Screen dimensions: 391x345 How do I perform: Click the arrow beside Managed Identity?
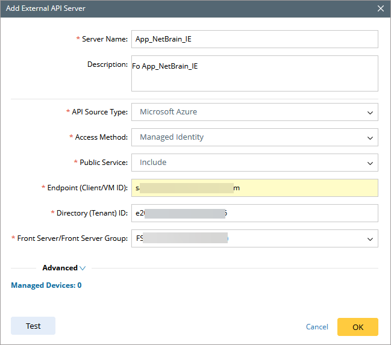pyautogui.click(x=369, y=137)
